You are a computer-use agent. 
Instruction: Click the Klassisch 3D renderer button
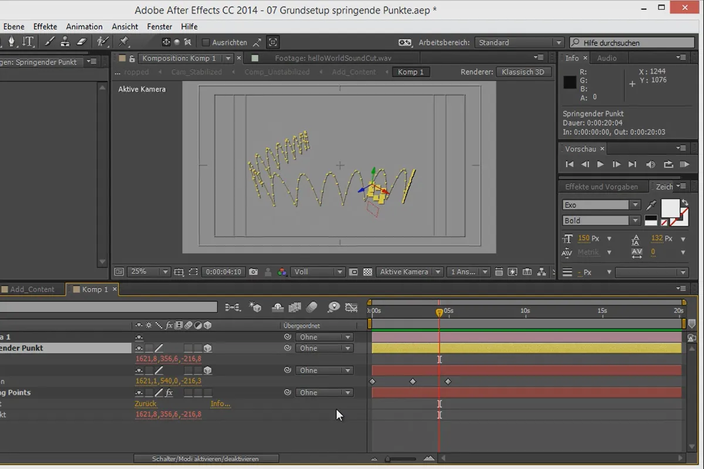tap(523, 72)
